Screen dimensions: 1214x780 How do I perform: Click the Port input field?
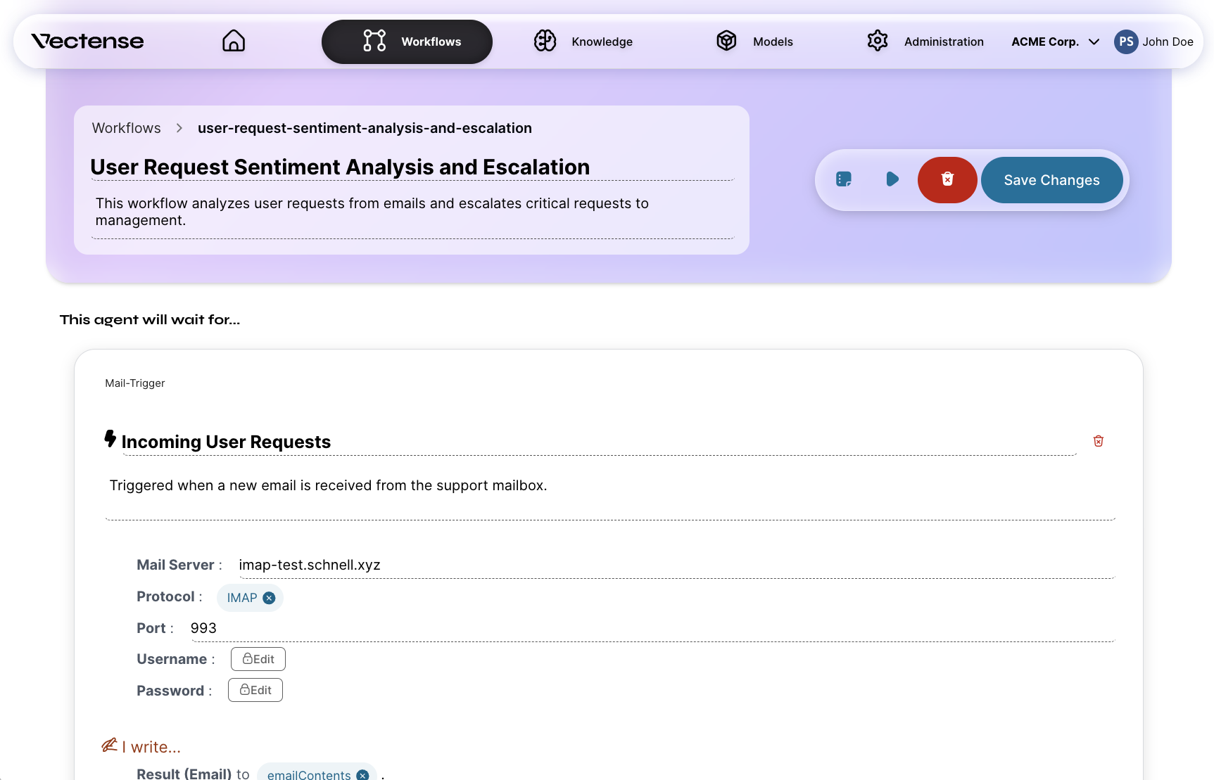pyautogui.click(x=652, y=629)
